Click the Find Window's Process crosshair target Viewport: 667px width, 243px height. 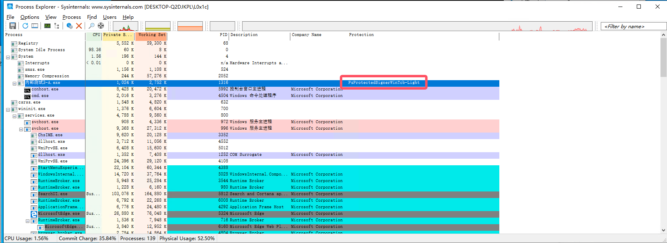click(x=101, y=26)
